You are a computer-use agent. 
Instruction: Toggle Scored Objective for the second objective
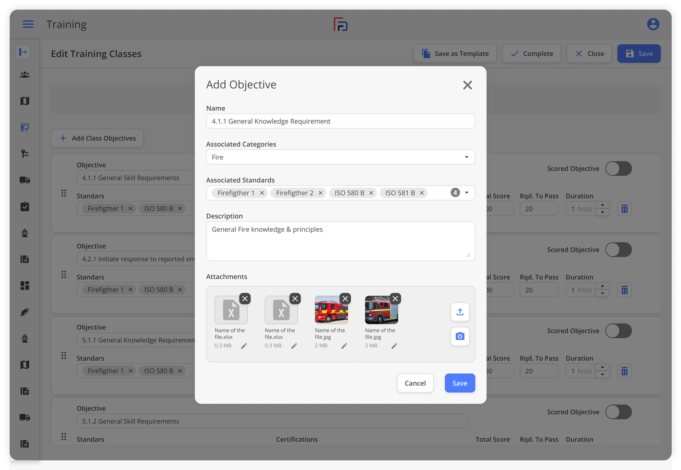click(x=618, y=250)
